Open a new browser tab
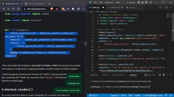 pyautogui.click(x=49, y=4)
